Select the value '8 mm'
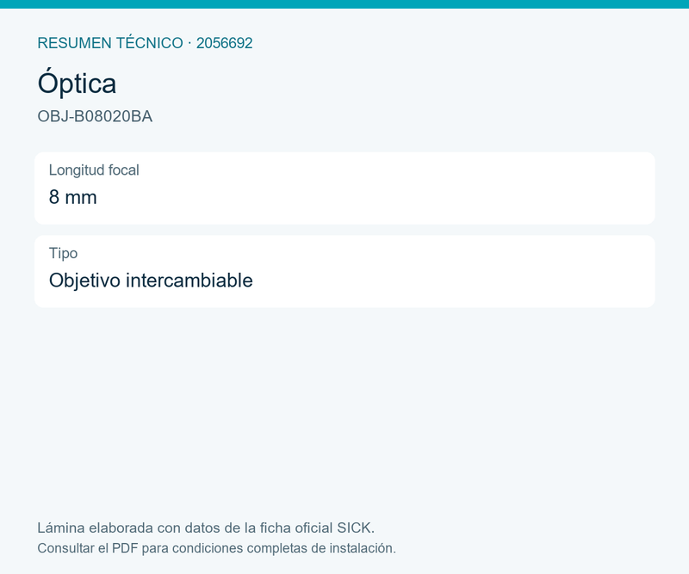Viewport: 689px width, 574px height. [x=73, y=197]
